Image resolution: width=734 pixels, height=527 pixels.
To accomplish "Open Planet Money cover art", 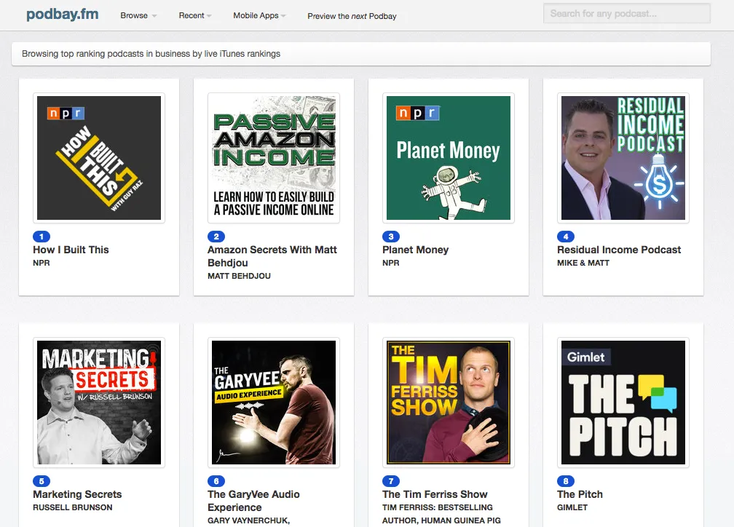I will click(x=449, y=158).
